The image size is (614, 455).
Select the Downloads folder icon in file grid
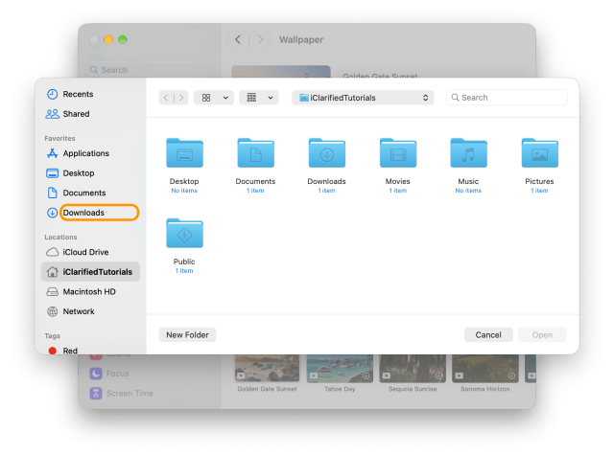[326, 153]
